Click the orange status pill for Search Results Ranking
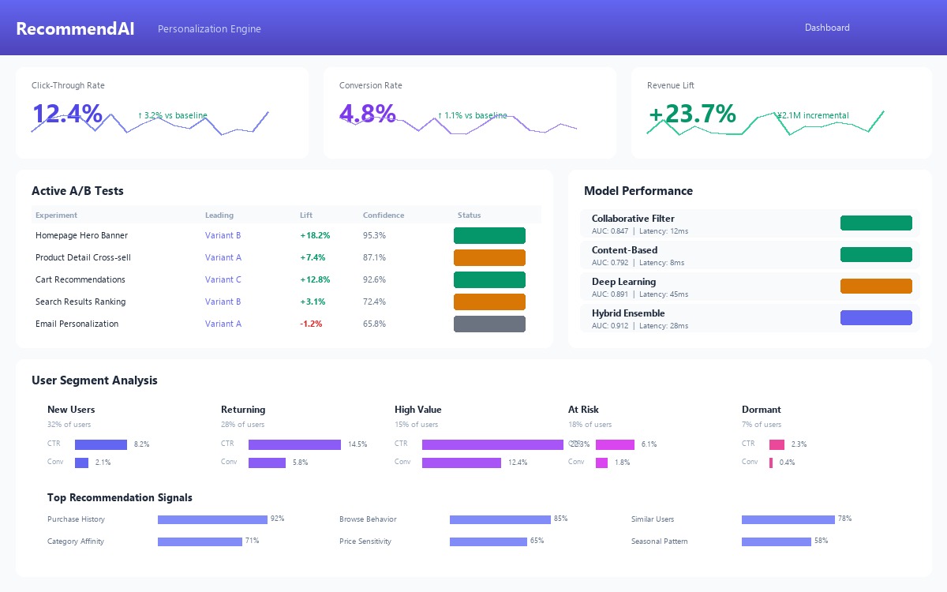947x592 pixels. [489, 302]
